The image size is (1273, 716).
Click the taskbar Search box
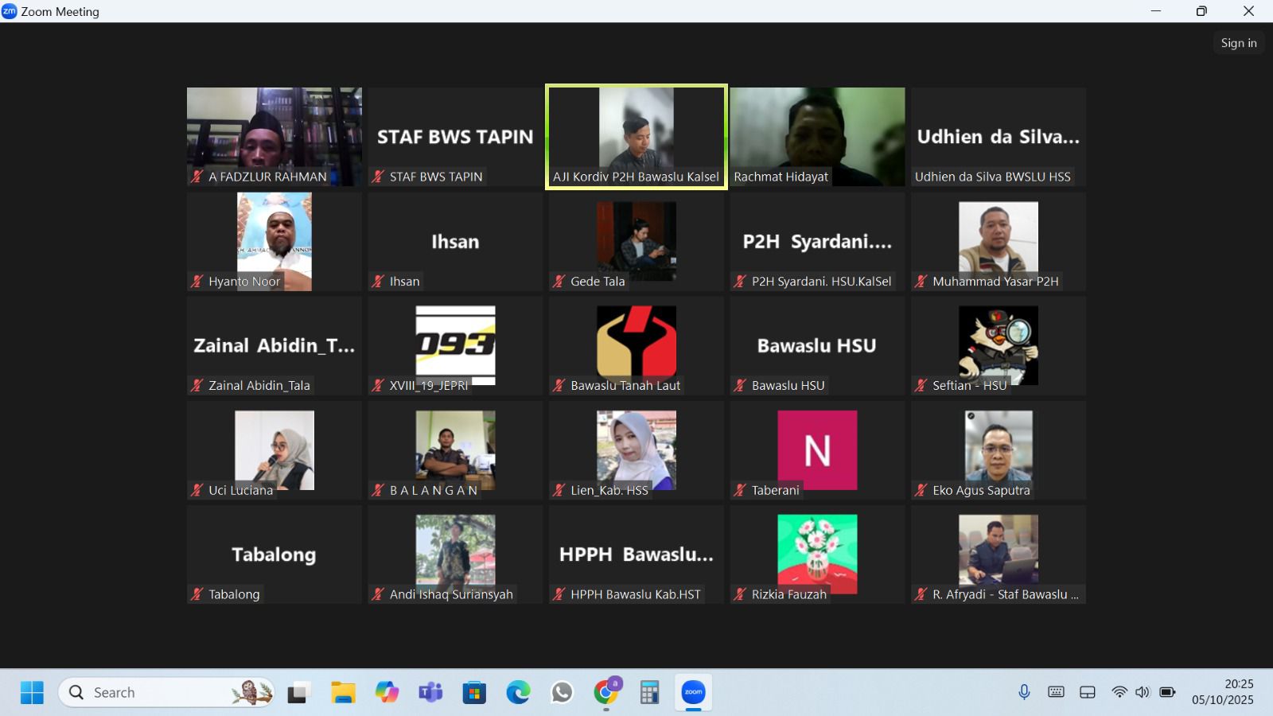click(x=167, y=693)
